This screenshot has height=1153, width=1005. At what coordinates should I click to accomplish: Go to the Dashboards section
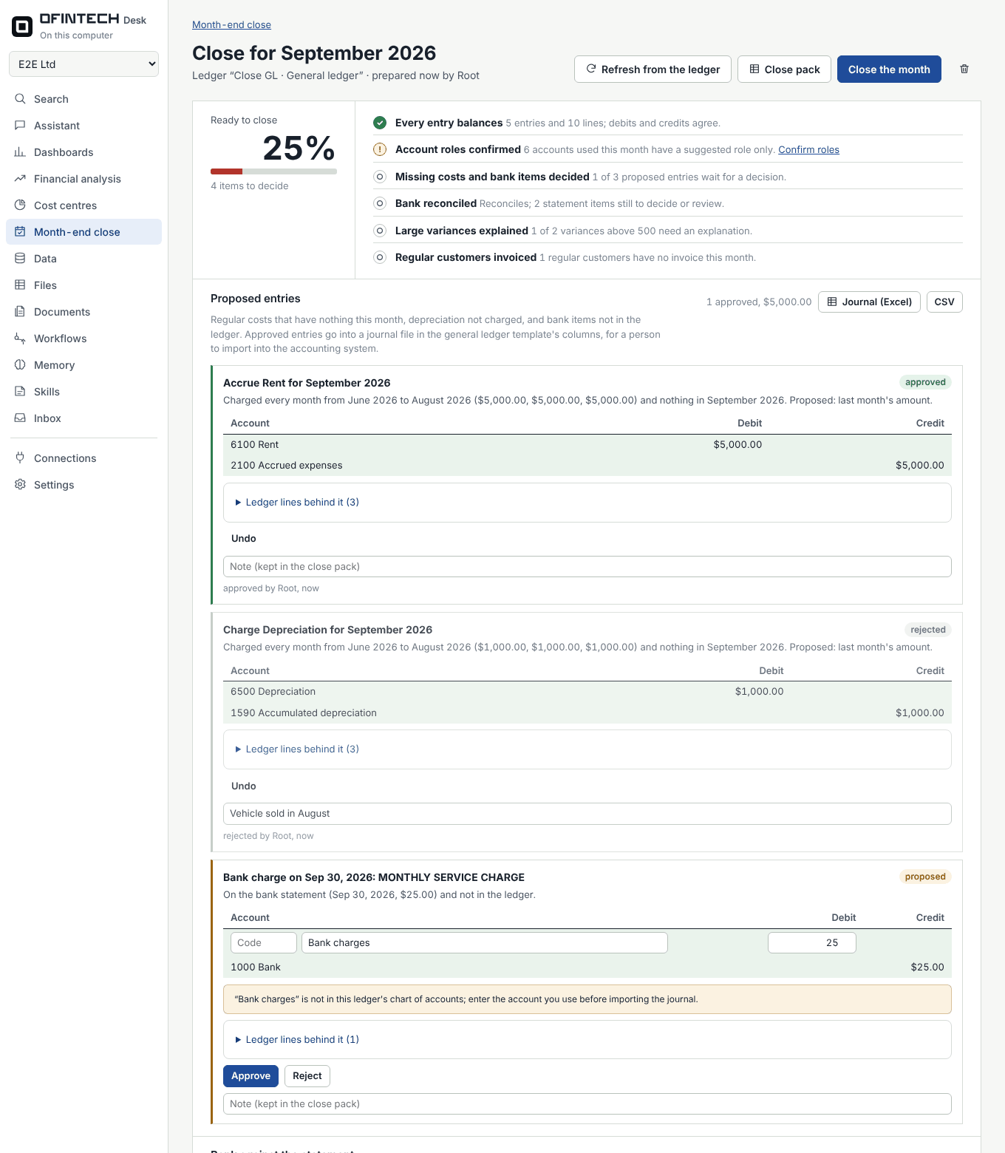[84, 152]
